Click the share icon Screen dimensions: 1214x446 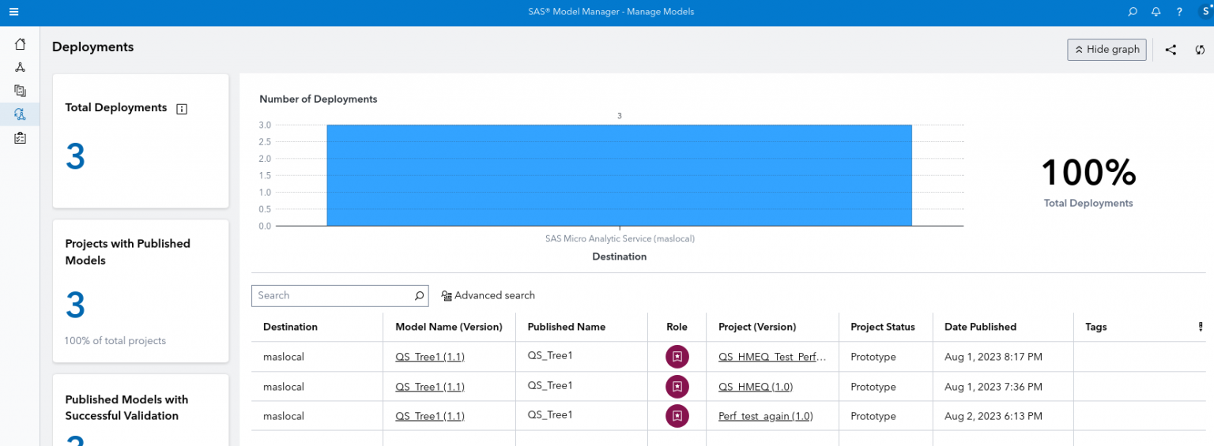pos(1171,50)
